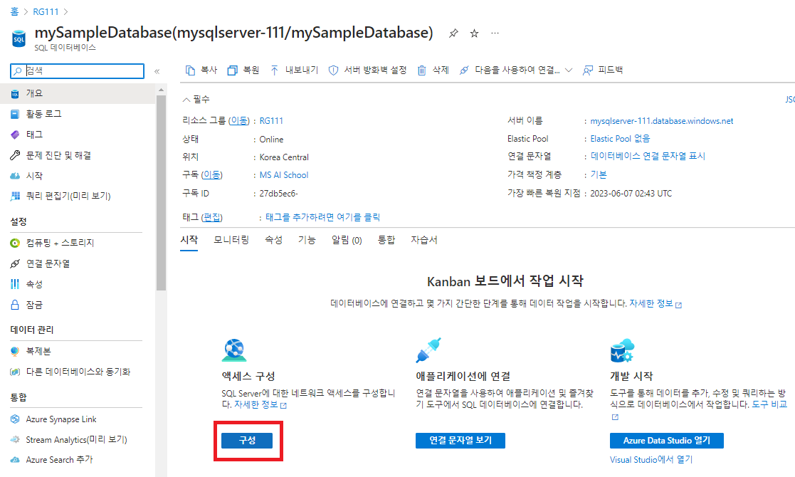This screenshot has height=477, width=795.
Task: Switch to the 자습서 tab
Action: (x=424, y=240)
